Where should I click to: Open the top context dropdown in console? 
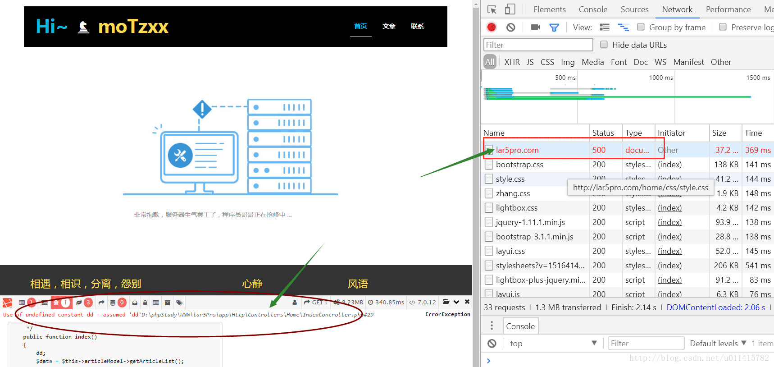552,344
